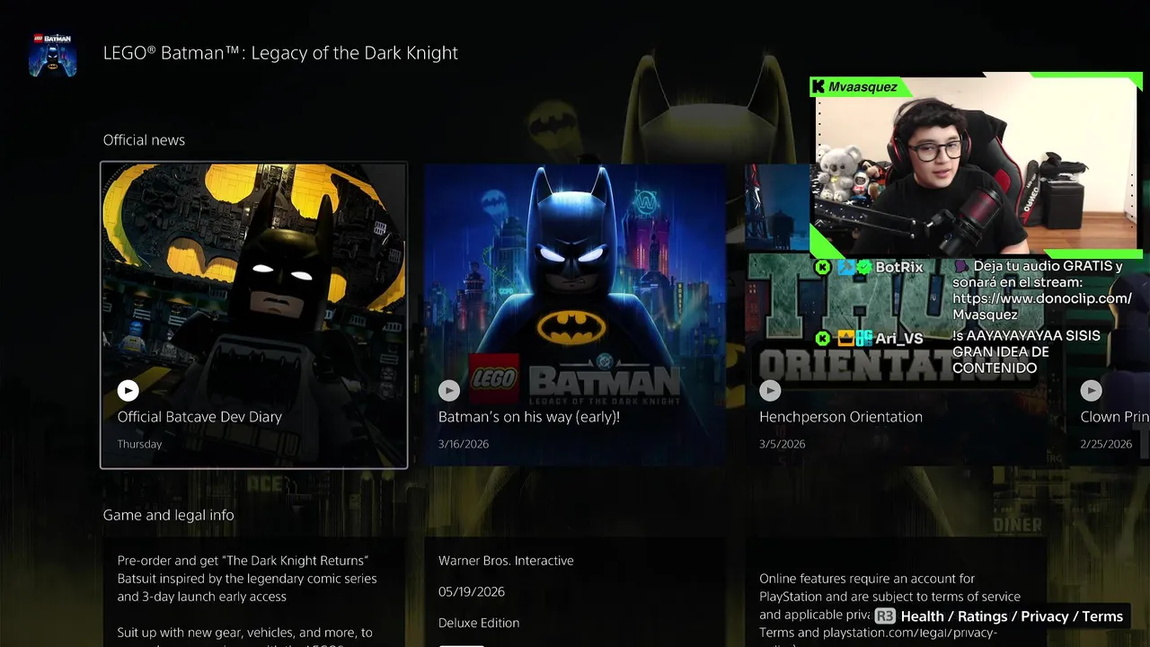Open the donoclip.com link in chat
1150x647 pixels.
pyautogui.click(x=1042, y=306)
